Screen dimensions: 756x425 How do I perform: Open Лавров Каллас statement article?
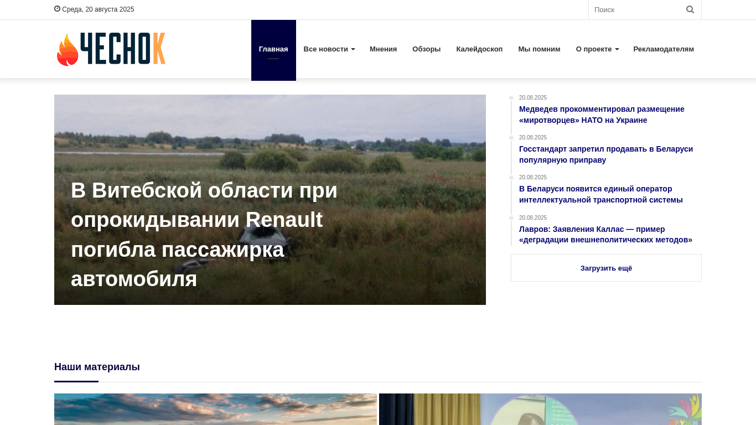pos(605,235)
